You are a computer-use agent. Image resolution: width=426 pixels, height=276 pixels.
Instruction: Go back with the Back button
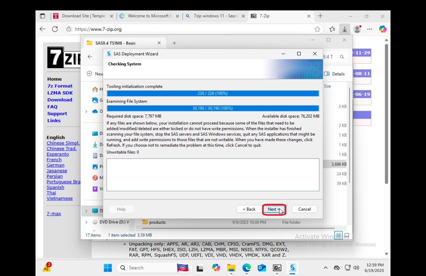click(249, 209)
